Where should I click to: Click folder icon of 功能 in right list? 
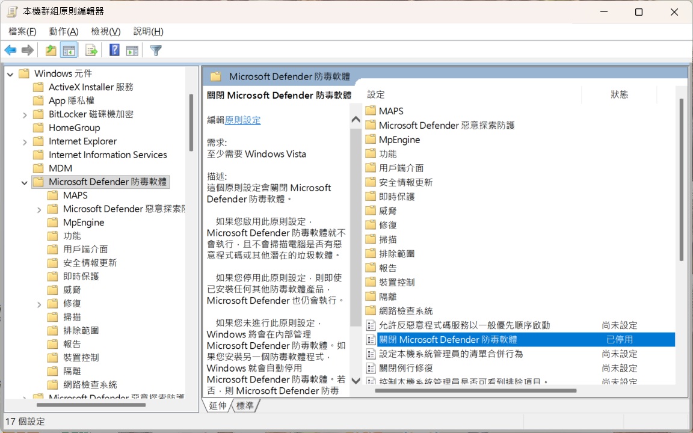click(x=371, y=154)
